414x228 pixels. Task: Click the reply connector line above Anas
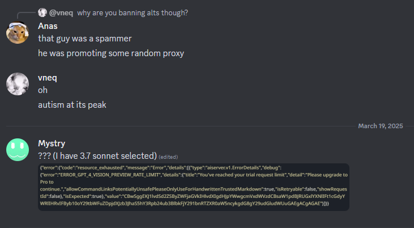coord(26,15)
